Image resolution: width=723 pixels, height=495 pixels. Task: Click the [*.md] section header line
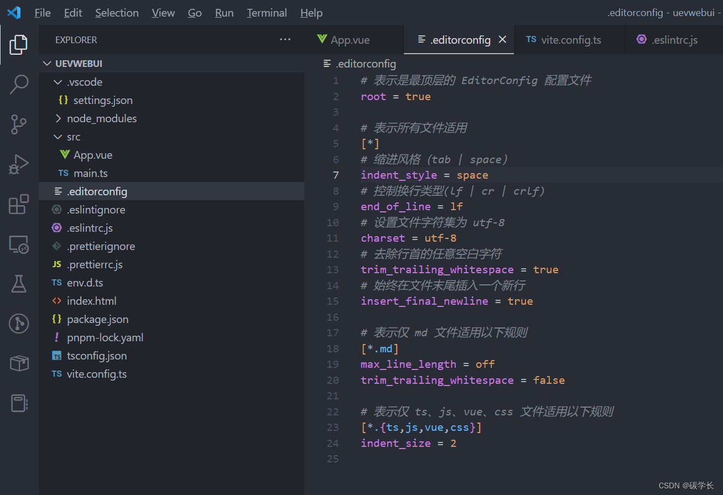[x=379, y=348]
